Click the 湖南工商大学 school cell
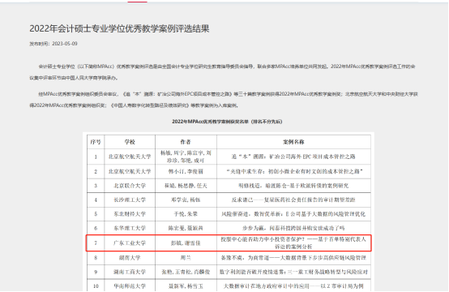449x292 pixels. pos(130,272)
